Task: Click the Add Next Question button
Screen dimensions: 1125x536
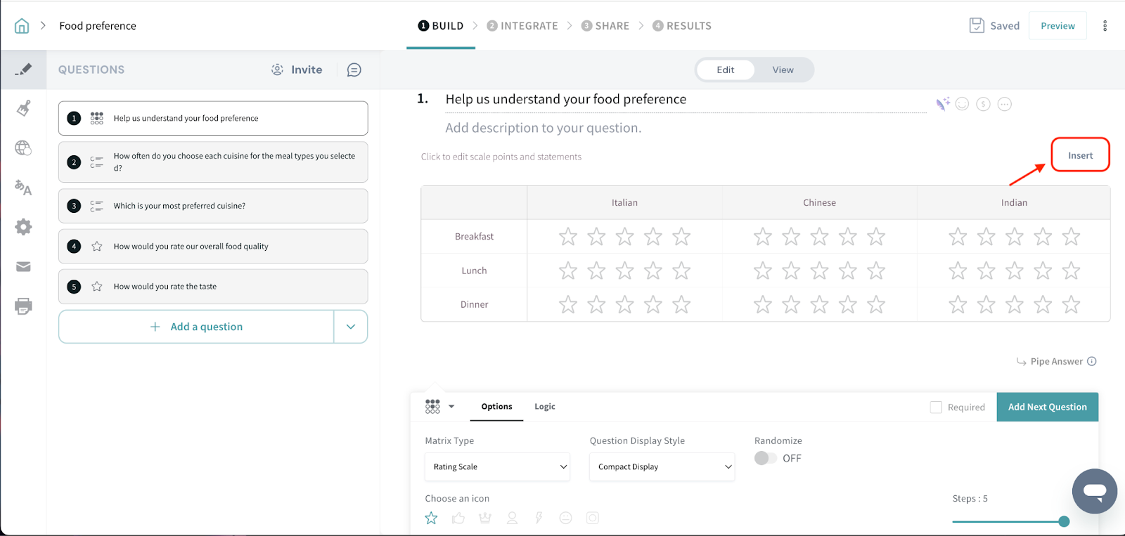Action: [1047, 407]
